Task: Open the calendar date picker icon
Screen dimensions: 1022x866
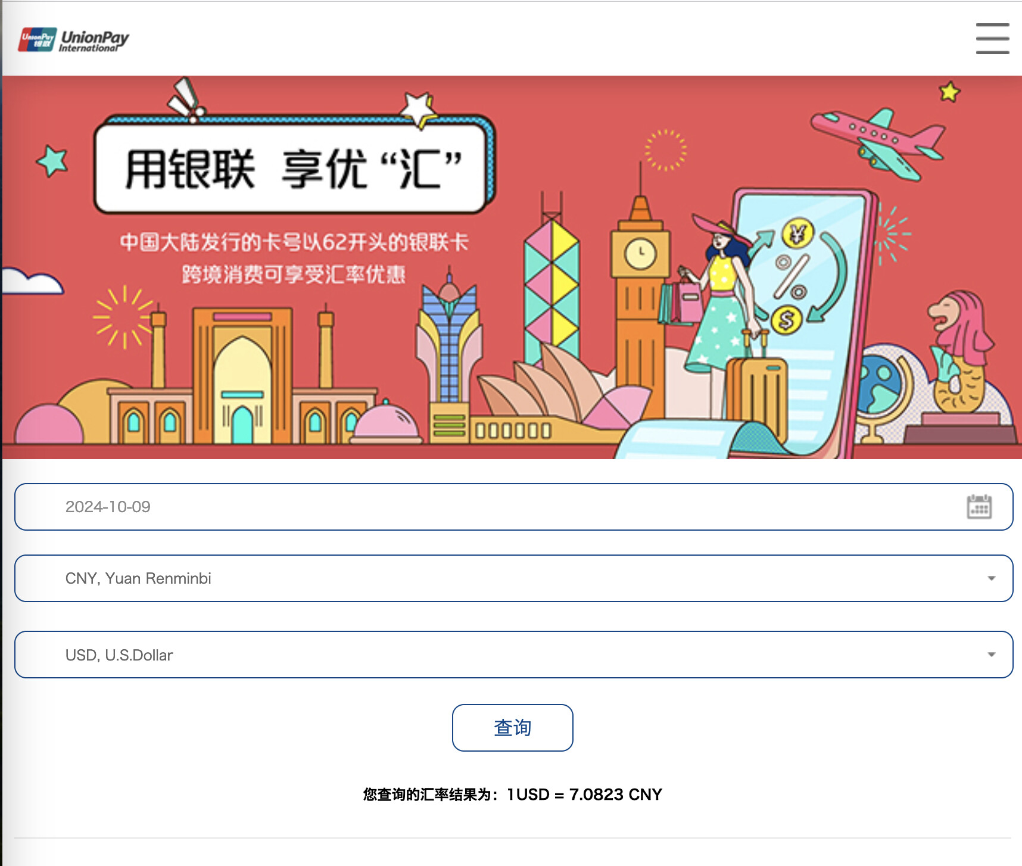Action: click(x=979, y=507)
